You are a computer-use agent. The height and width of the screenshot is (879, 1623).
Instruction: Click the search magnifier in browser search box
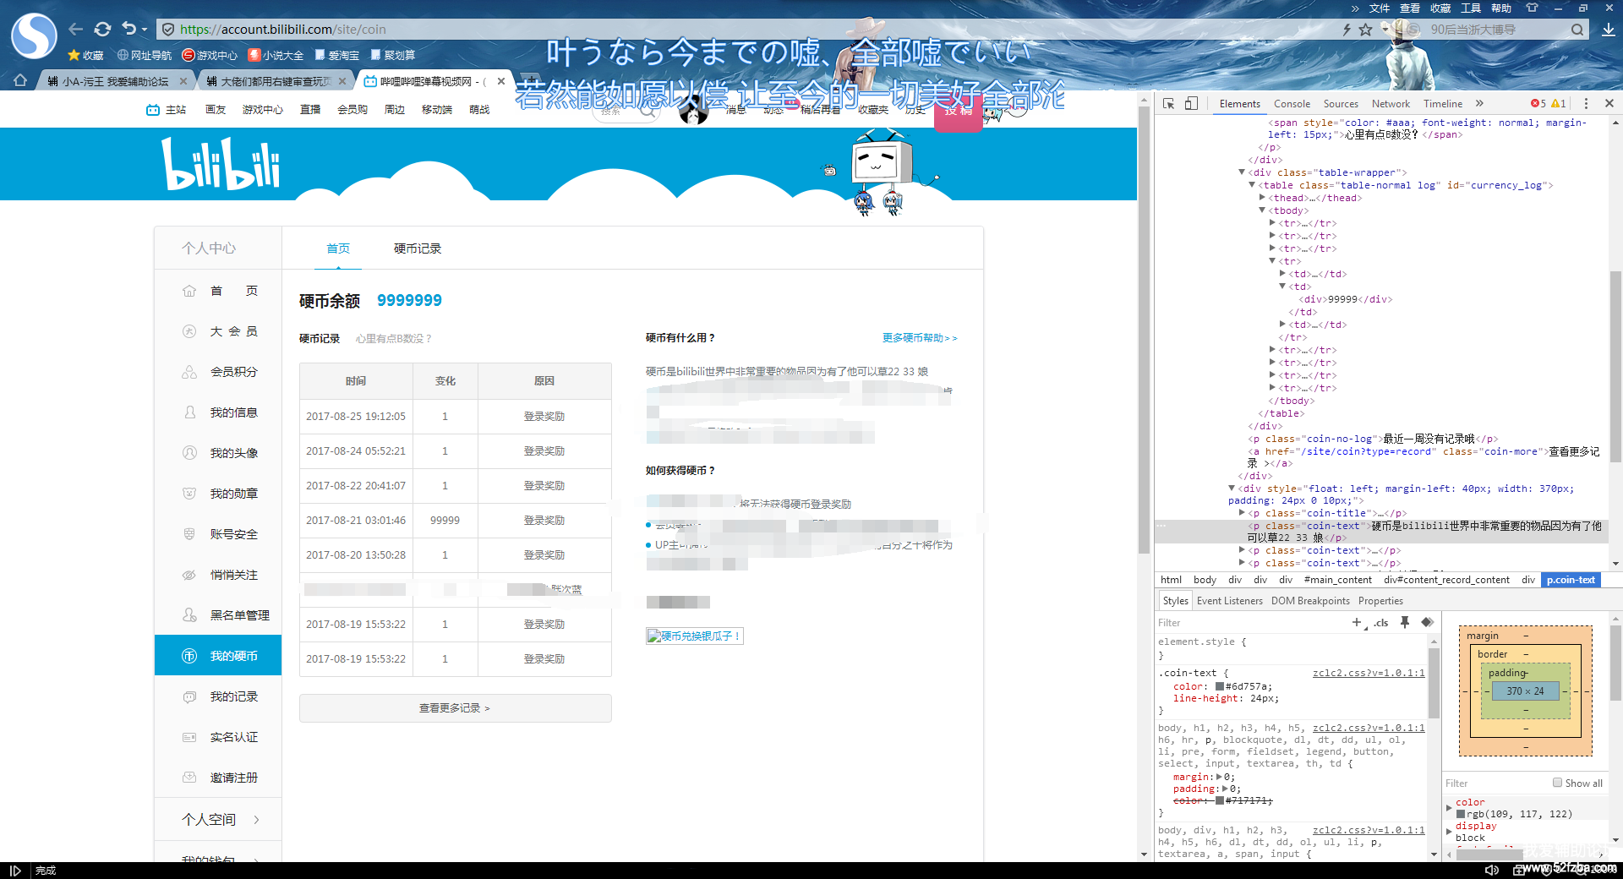[x=1577, y=30]
